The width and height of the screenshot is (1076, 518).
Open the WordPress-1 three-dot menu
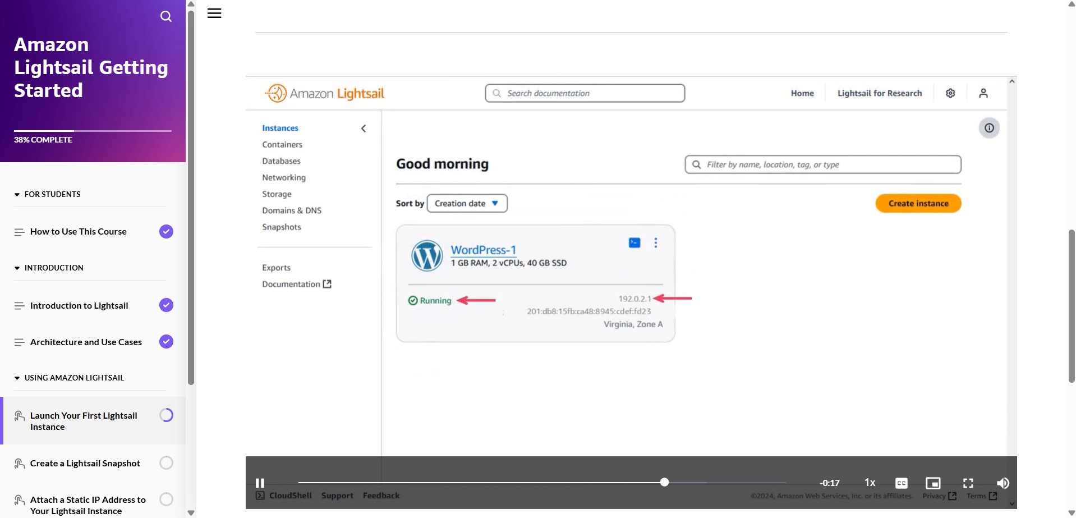pyautogui.click(x=655, y=242)
